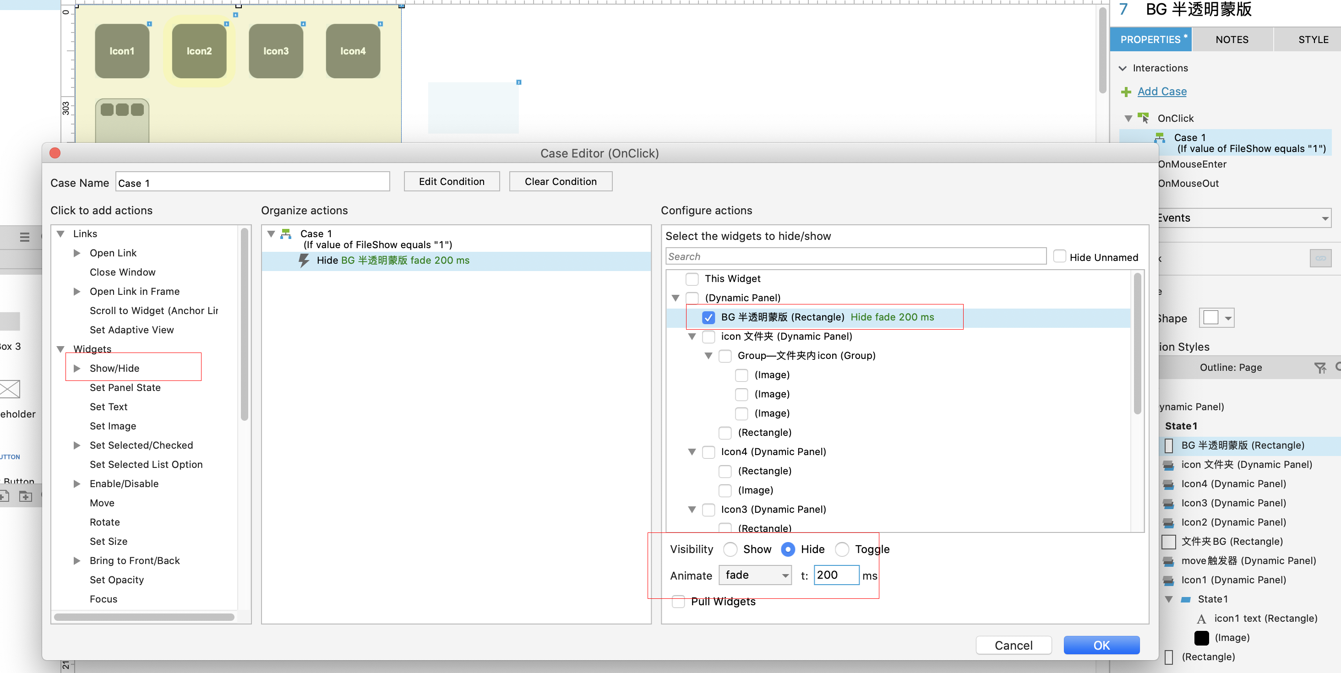The height and width of the screenshot is (673, 1341).
Task: Click the outline filter funnel icon
Action: (x=1319, y=368)
